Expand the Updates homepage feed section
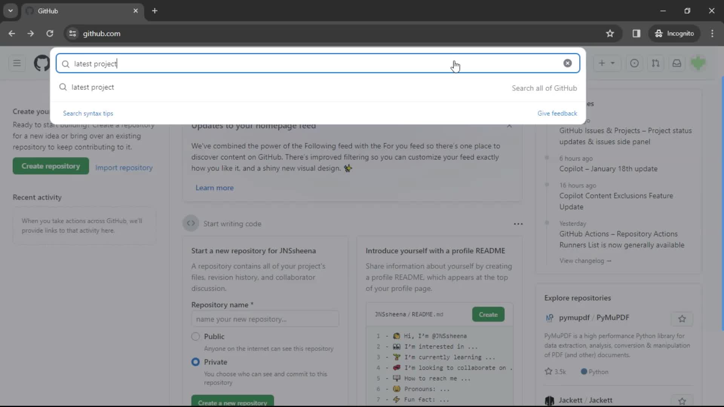Screen dimensions: 724x407 (x=509, y=126)
